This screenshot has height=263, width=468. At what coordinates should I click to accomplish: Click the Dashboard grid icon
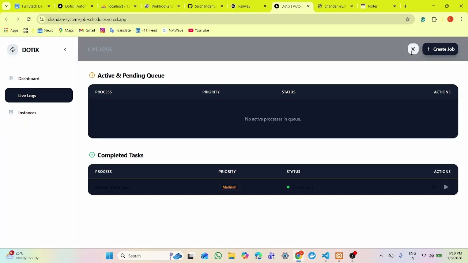(x=11, y=78)
